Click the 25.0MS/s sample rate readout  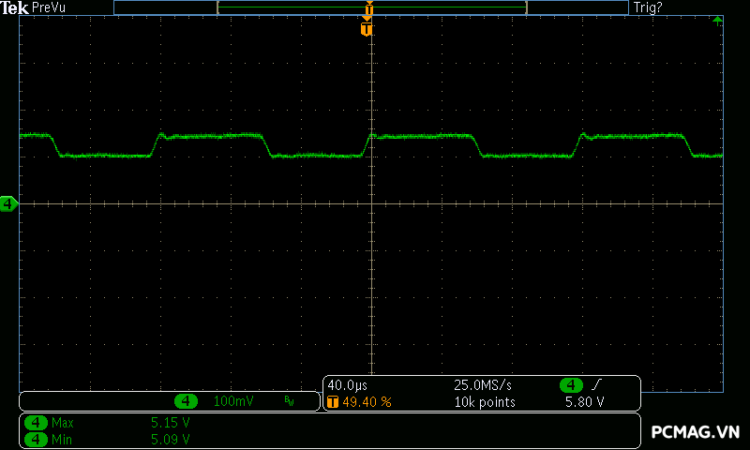(483, 385)
